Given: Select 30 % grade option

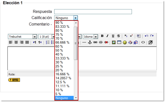Looking at the screenshot, I should click(64, 62).
